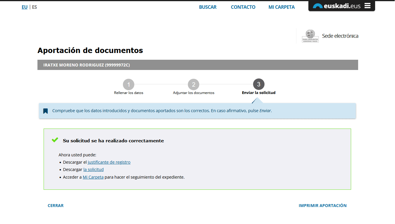
Task: Click IMPRIMIR APORTACIÓN to print
Action: point(322,206)
